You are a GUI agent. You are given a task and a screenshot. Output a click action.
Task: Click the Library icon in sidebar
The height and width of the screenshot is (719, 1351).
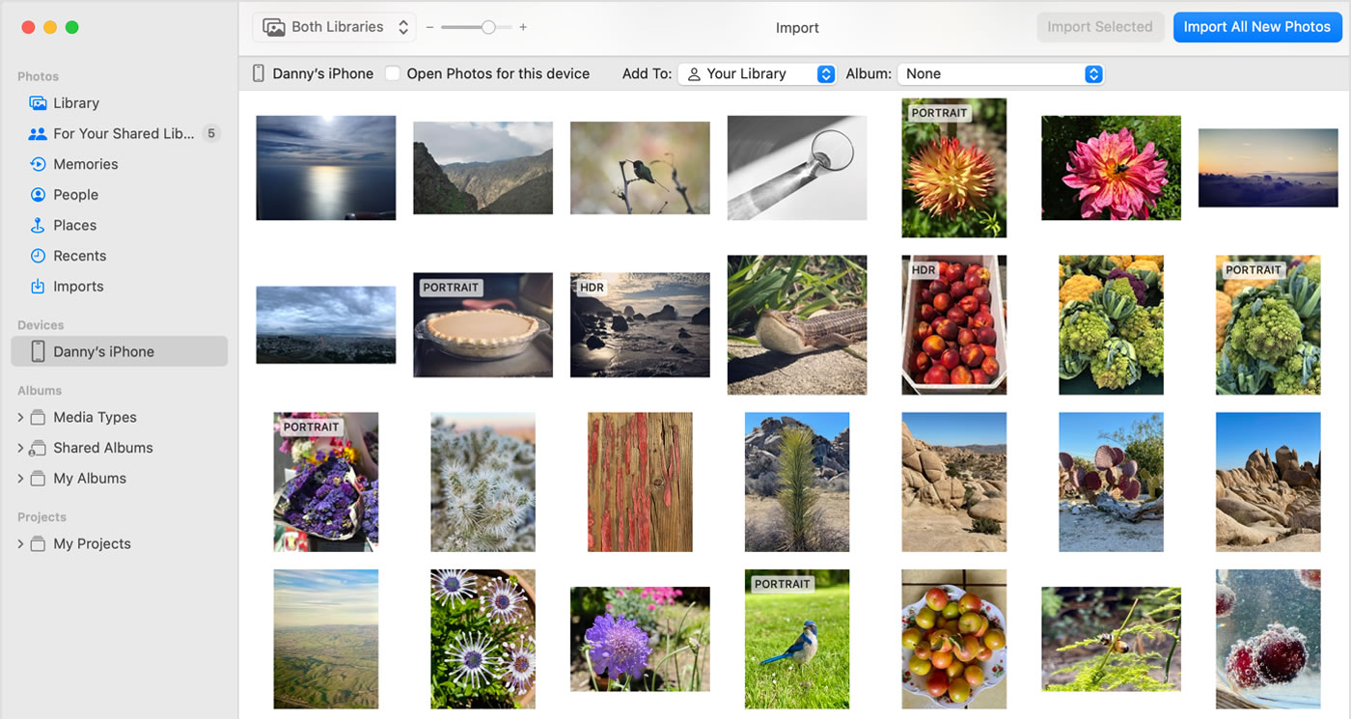click(38, 103)
